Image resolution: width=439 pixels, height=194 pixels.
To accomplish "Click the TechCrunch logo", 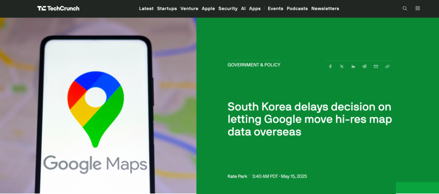I will tap(58, 8).
